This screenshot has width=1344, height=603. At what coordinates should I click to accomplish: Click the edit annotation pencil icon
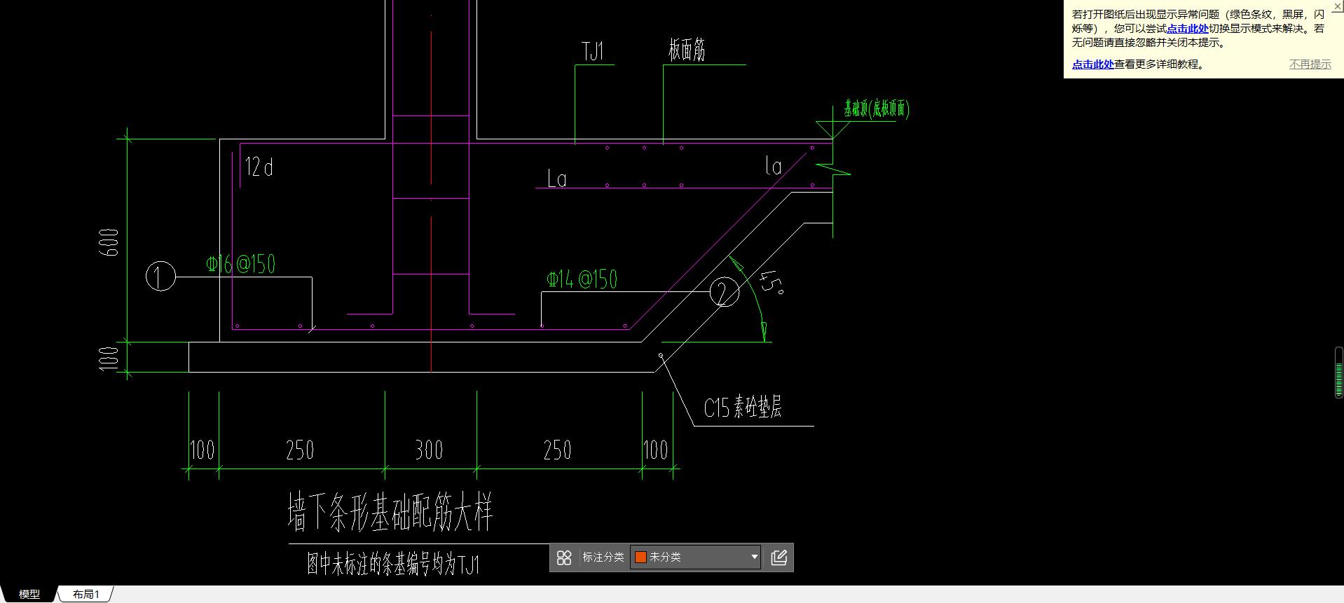click(779, 557)
